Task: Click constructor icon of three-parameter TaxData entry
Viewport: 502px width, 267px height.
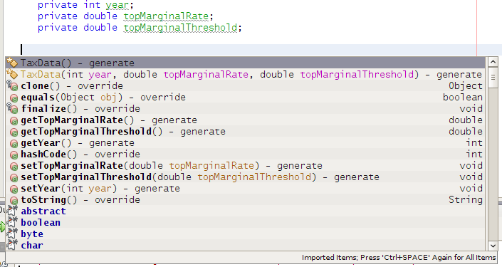Action: [x=12, y=74]
